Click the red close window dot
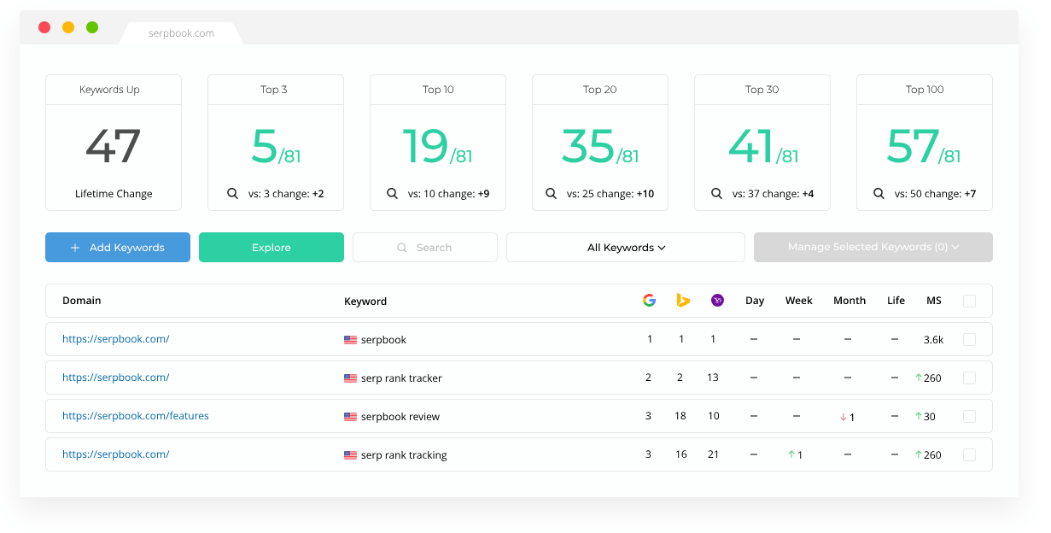 [x=44, y=27]
